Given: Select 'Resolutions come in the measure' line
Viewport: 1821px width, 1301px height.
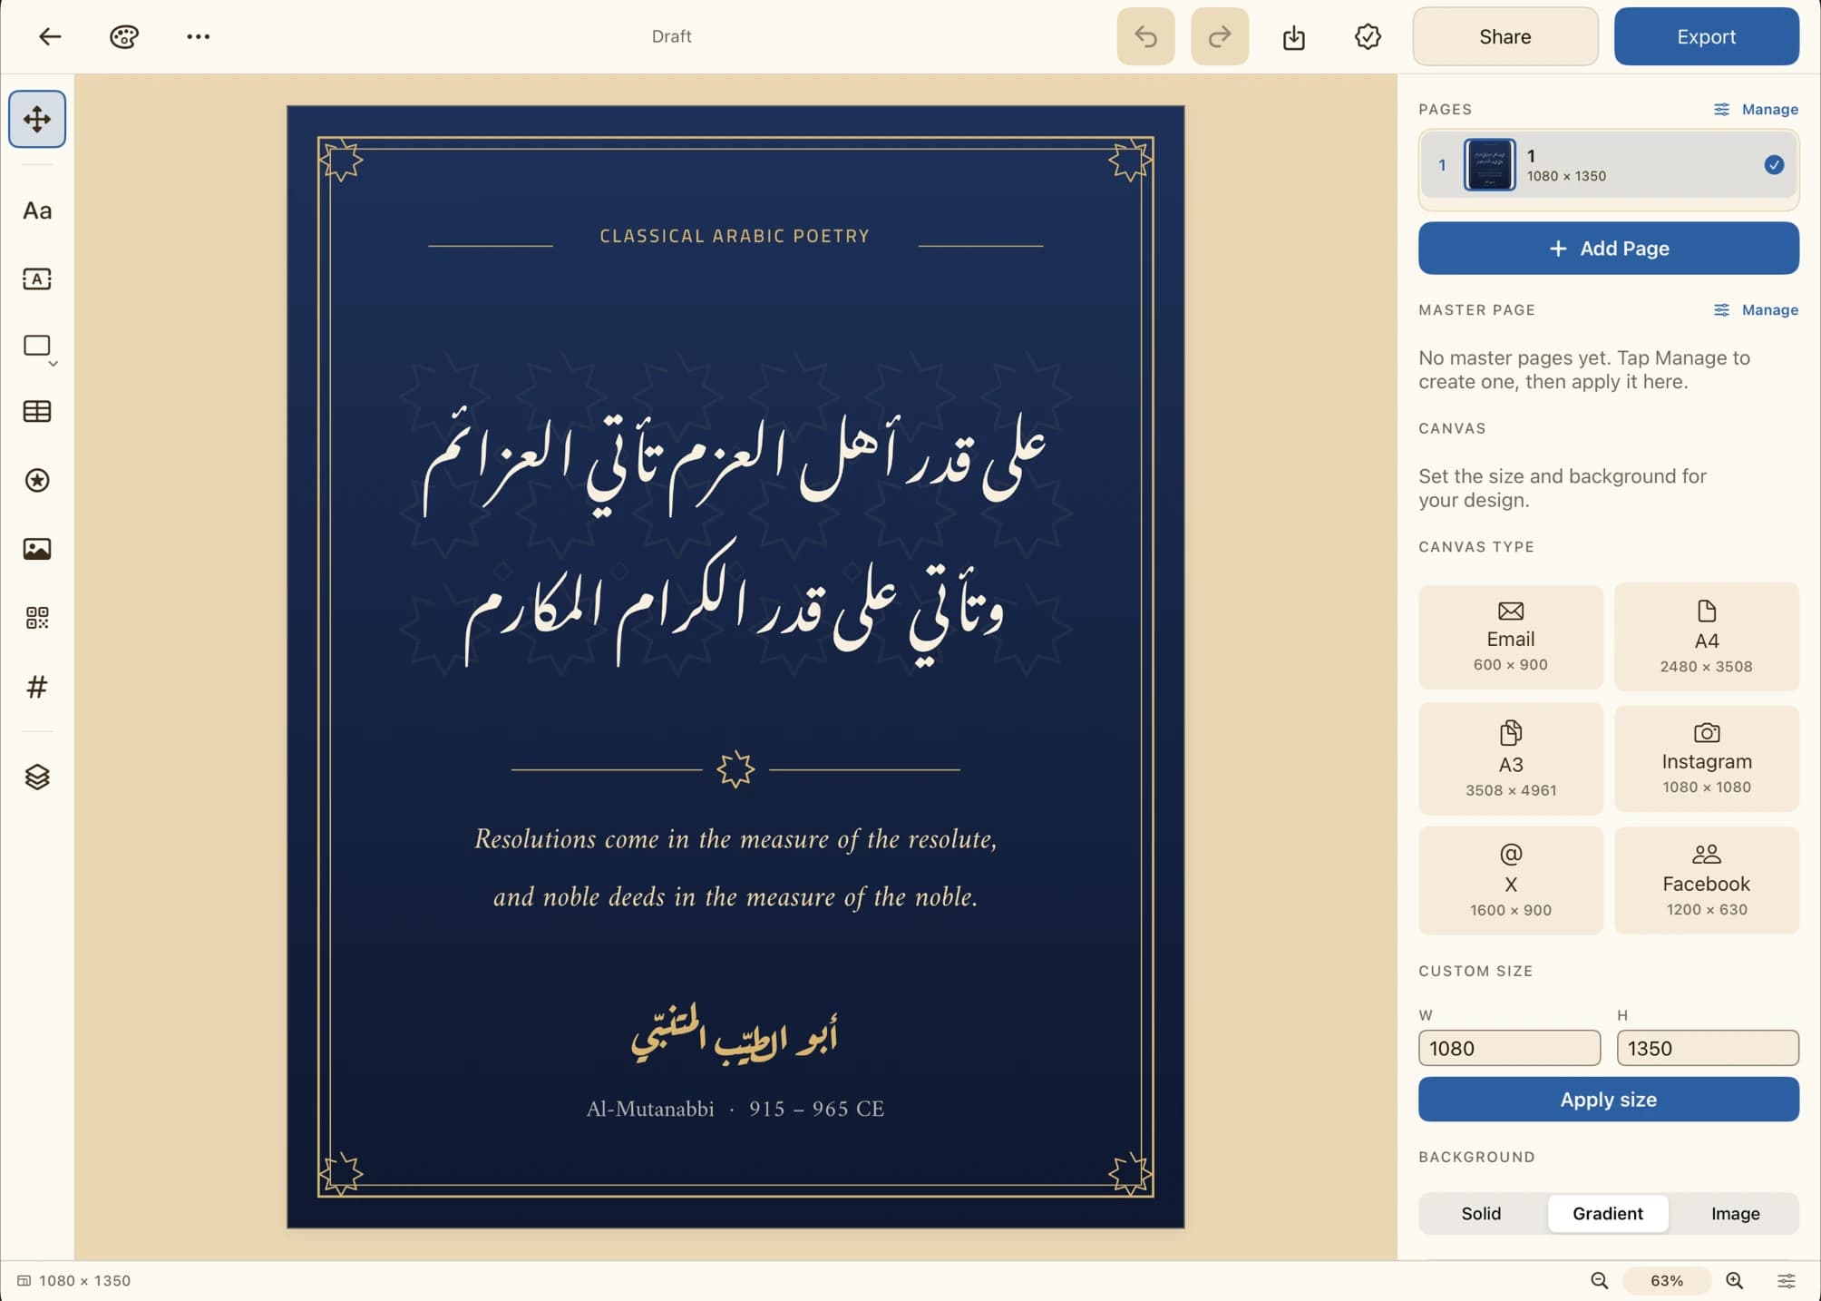Looking at the screenshot, I should (735, 839).
